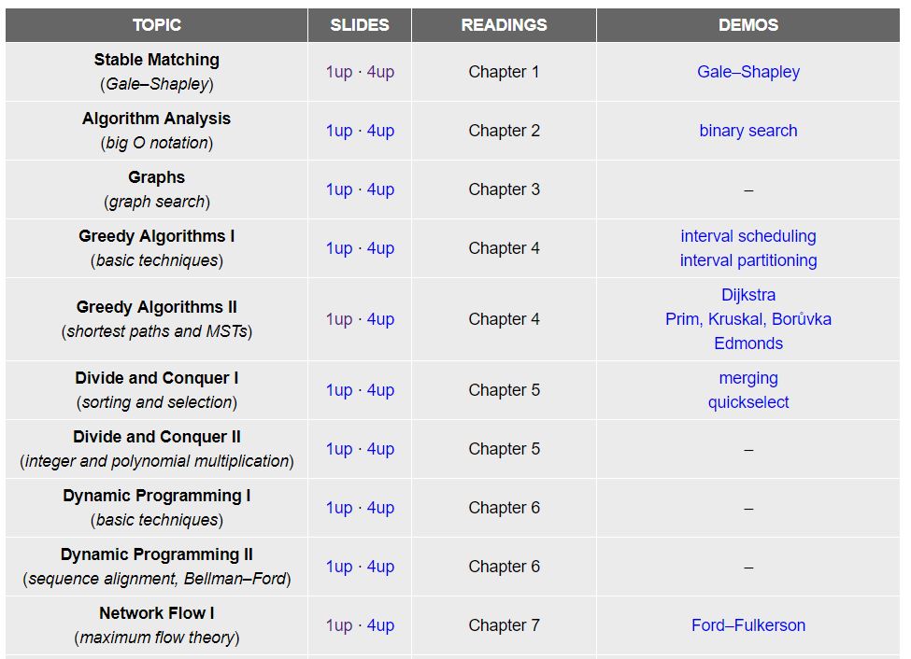Open the interval partitioning demo link
This screenshot has width=911, height=659.
tap(747, 260)
